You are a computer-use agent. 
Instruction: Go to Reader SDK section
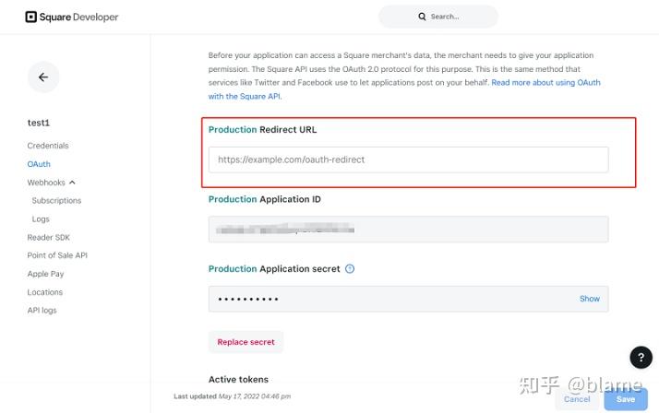(x=48, y=237)
